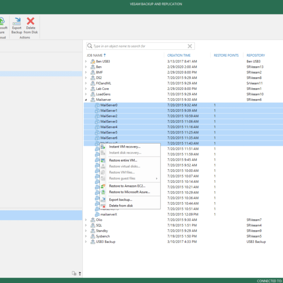Viewport: 283px width, 283px height.
Task: Expand the DS2 job node
Action: tap(86, 78)
